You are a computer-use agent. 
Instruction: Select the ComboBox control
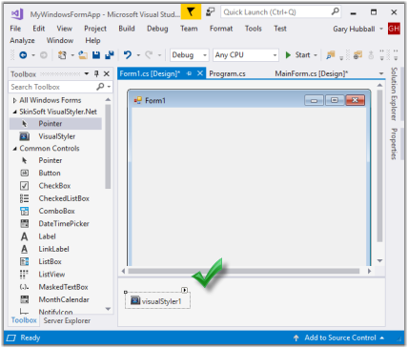click(x=55, y=211)
